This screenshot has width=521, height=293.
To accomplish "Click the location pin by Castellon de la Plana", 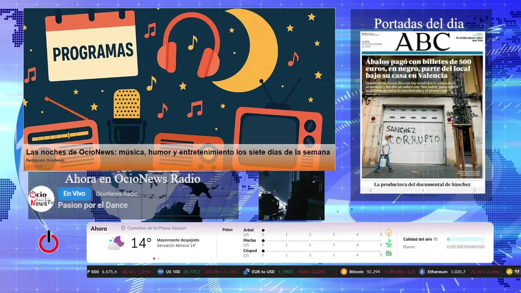I will coord(123,228).
